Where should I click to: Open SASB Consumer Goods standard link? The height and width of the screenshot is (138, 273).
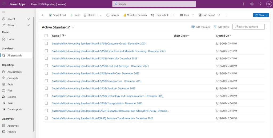(x=99, y=44)
